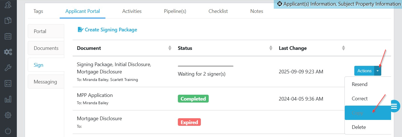
Task: Open the Messaging side tab
Action: click(45, 82)
